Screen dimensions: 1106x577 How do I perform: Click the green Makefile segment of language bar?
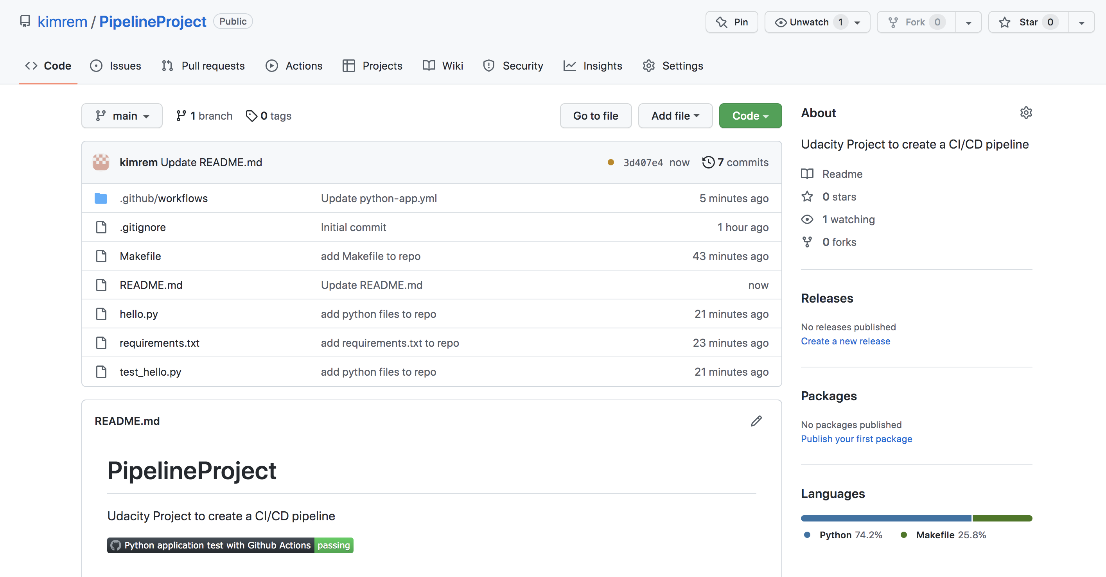tap(1002, 518)
